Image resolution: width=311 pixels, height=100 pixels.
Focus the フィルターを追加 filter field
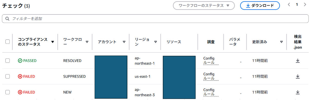155,19
